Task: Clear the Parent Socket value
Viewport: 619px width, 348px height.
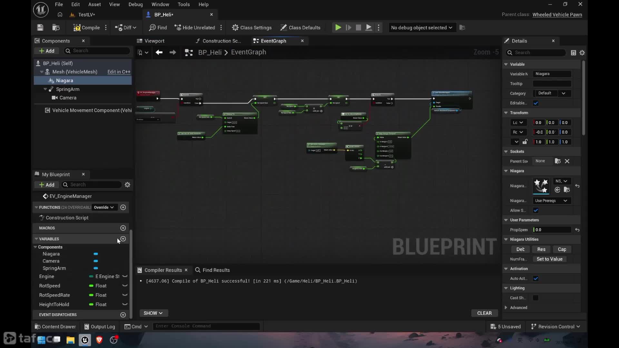Action: point(567,161)
